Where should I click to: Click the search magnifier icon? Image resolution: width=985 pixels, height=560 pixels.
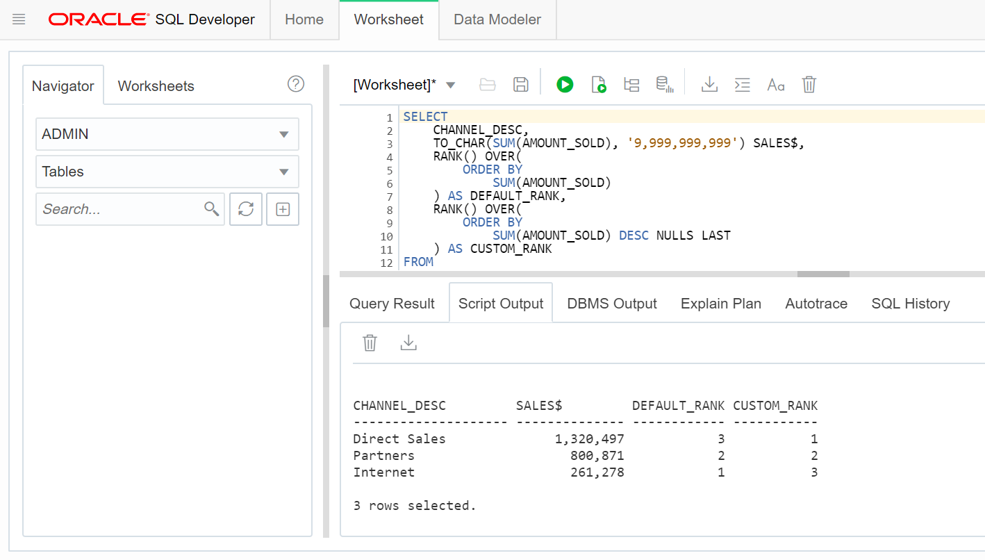[x=212, y=209]
